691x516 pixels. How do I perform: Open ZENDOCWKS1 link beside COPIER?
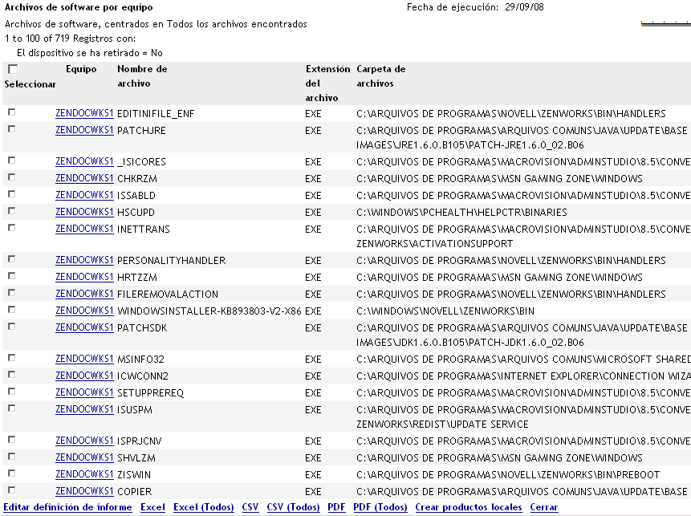84,491
